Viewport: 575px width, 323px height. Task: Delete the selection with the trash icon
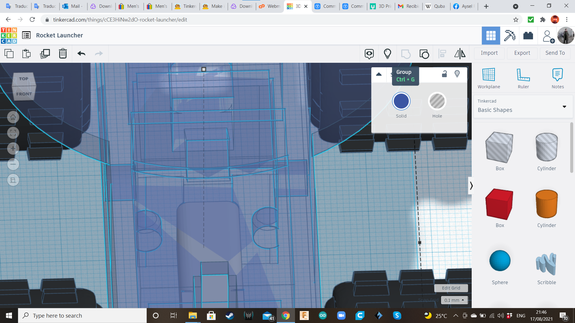tap(63, 54)
